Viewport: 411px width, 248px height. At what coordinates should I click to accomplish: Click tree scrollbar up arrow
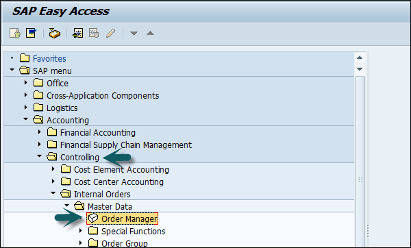coord(360,58)
